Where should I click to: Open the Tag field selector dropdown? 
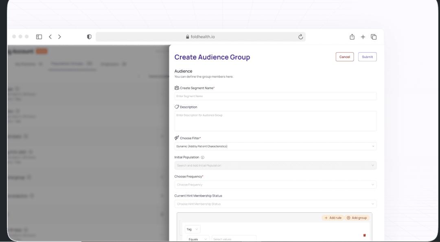coord(193,229)
